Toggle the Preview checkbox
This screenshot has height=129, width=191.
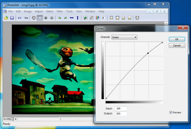(171, 112)
